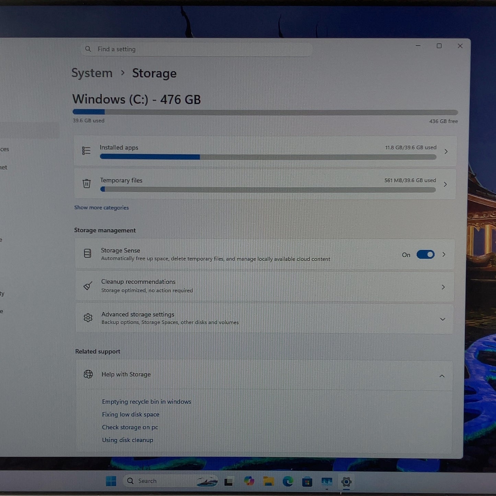The image size is (496, 496).
Task: Click the 11.8 GB/39.6 GB used value
Action: point(411,148)
